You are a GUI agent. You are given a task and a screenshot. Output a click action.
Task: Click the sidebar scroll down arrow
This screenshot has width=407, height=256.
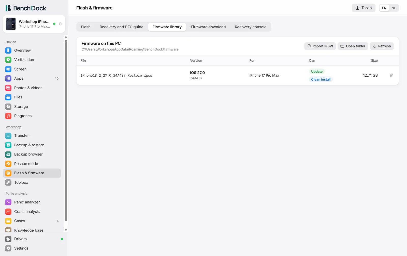[66, 230]
